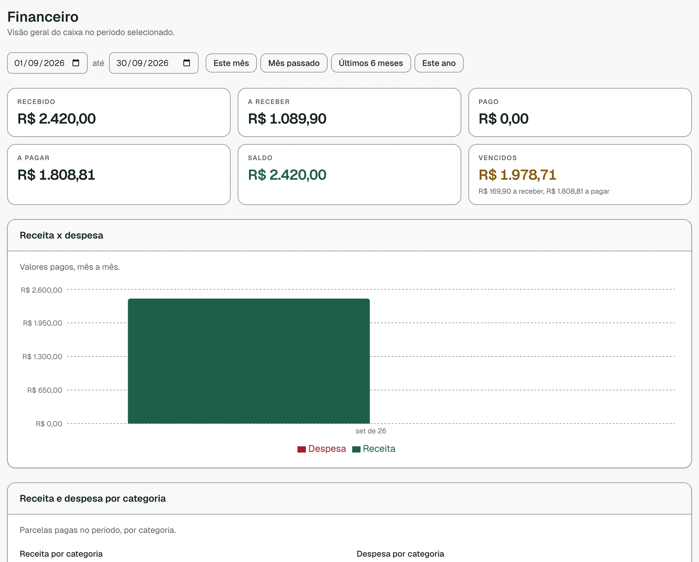This screenshot has height=562, width=699.
Task: Click the R$ 1.950,00 axis label
Action: pos(42,323)
